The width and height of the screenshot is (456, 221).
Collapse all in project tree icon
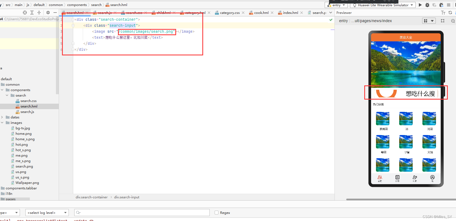coord(39,13)
